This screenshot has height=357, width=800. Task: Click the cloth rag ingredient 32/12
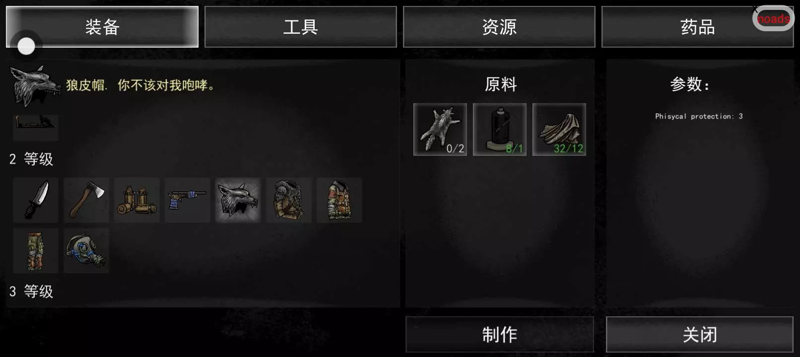(x=559, y=129)
